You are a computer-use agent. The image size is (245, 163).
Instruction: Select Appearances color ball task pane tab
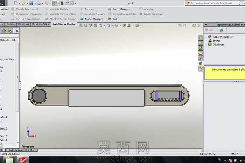click(x=200, y=63)
